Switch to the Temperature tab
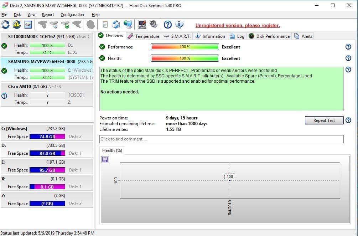The image size is (358, 236). pos(144,36)
